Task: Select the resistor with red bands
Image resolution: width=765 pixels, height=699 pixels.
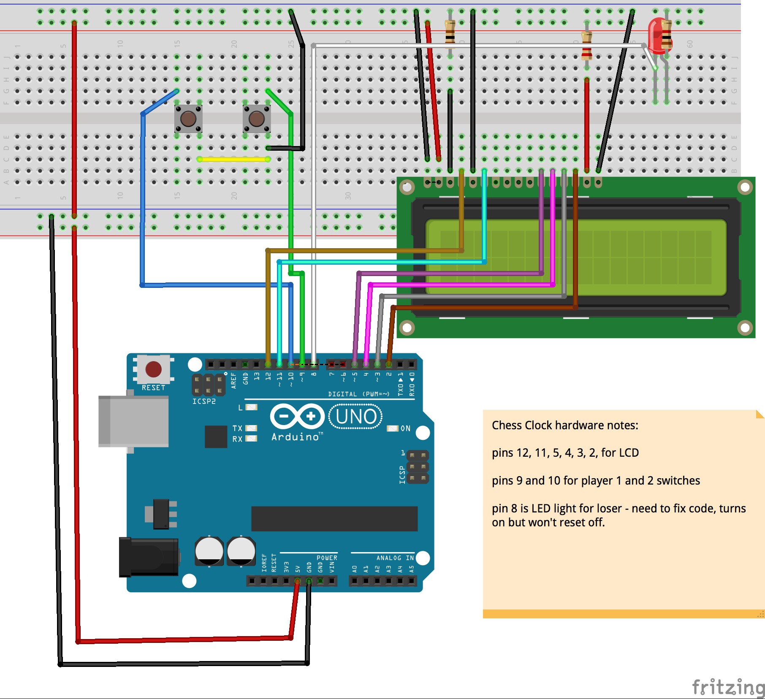Action: (586, 46)
